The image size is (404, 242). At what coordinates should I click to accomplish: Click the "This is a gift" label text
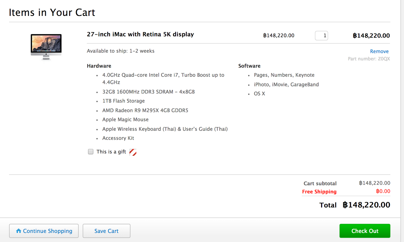tap(111, 152)
